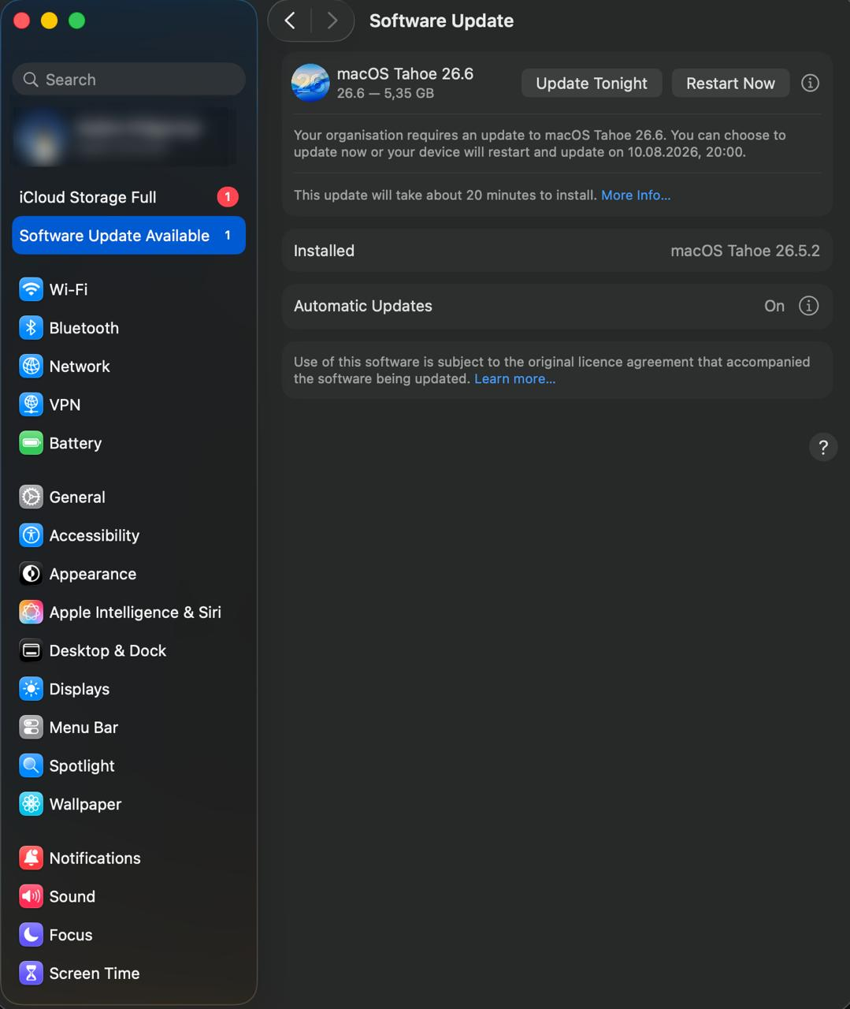Click the Automatic Updates row label
Image resolution: width=850 pixels, height=1009 pixels.
pyautogui.click(x=363, y=306)
